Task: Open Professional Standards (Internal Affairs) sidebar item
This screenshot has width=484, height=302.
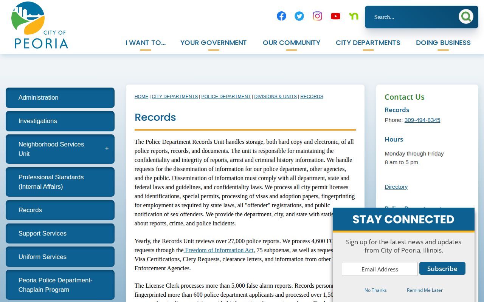Action: [x=60, y=182]
